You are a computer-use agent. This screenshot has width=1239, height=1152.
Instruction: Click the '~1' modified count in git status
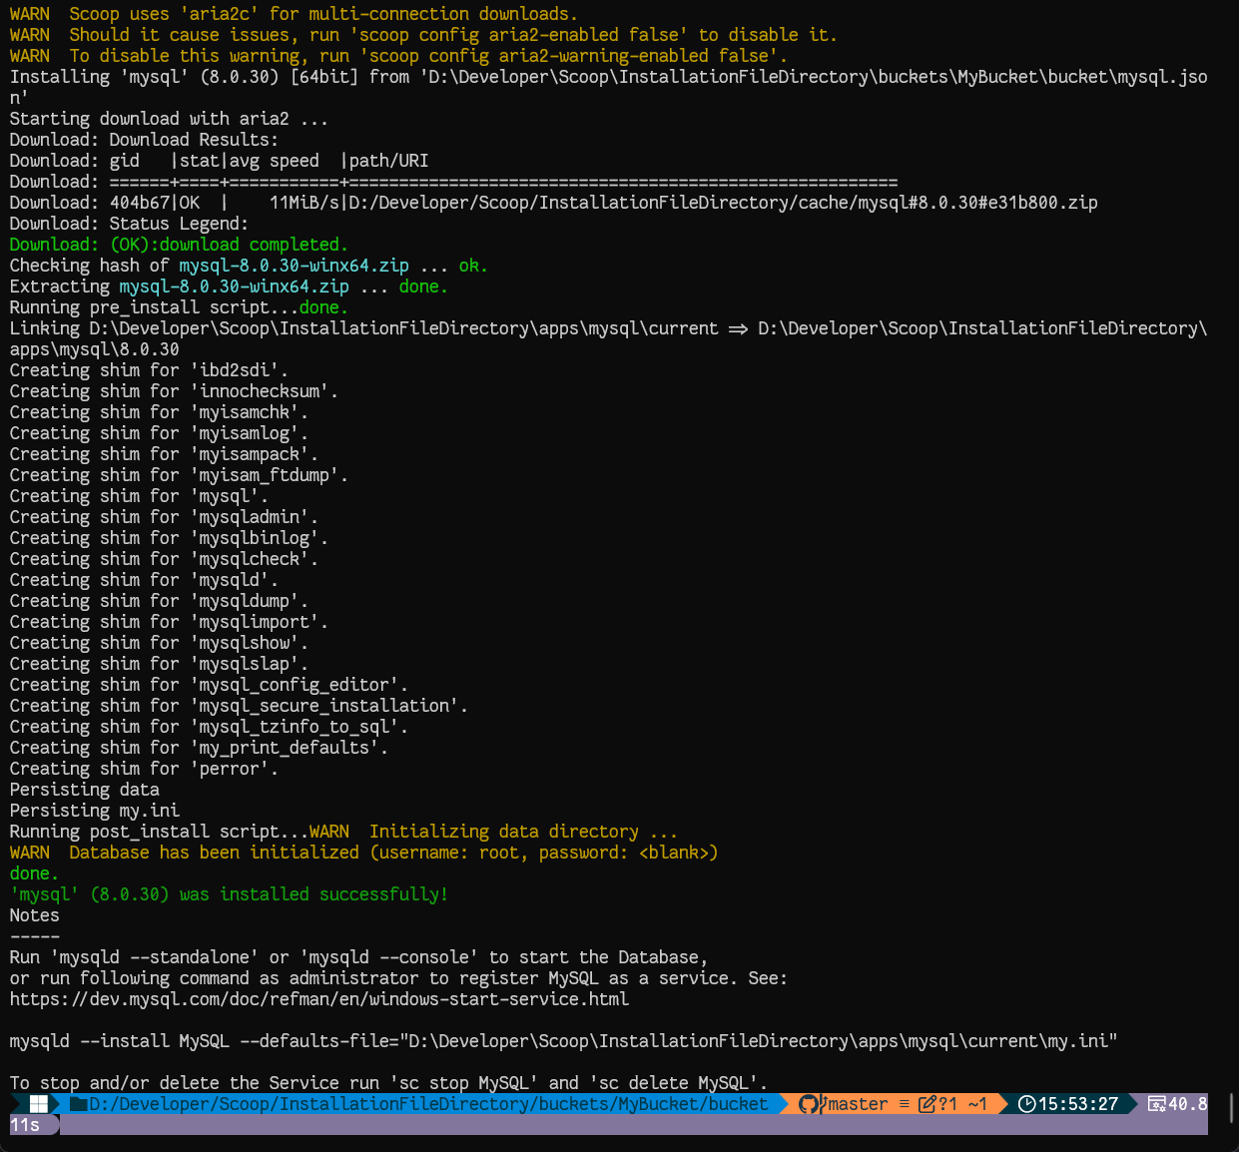[x=977, y=1103]
